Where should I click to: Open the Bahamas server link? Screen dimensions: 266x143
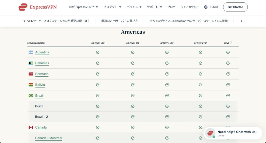[x=42, y=63]
